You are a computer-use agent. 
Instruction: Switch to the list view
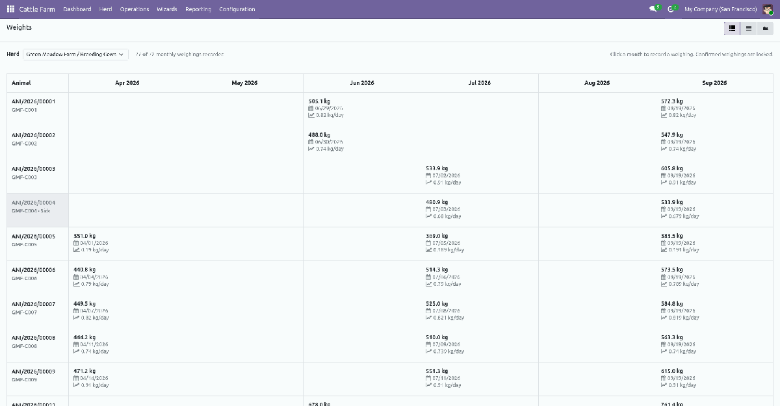(x=748, y=28)
